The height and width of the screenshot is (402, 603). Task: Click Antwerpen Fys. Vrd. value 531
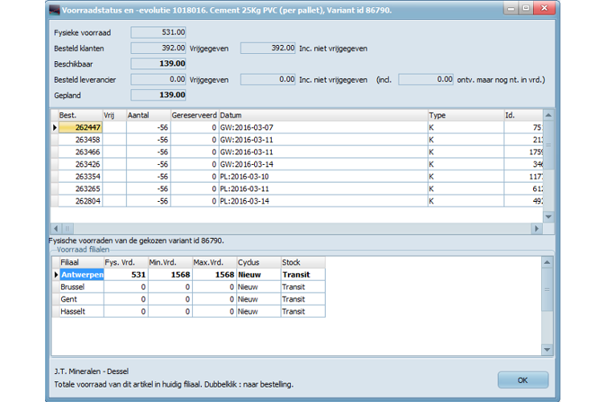(x=126, y=275)
